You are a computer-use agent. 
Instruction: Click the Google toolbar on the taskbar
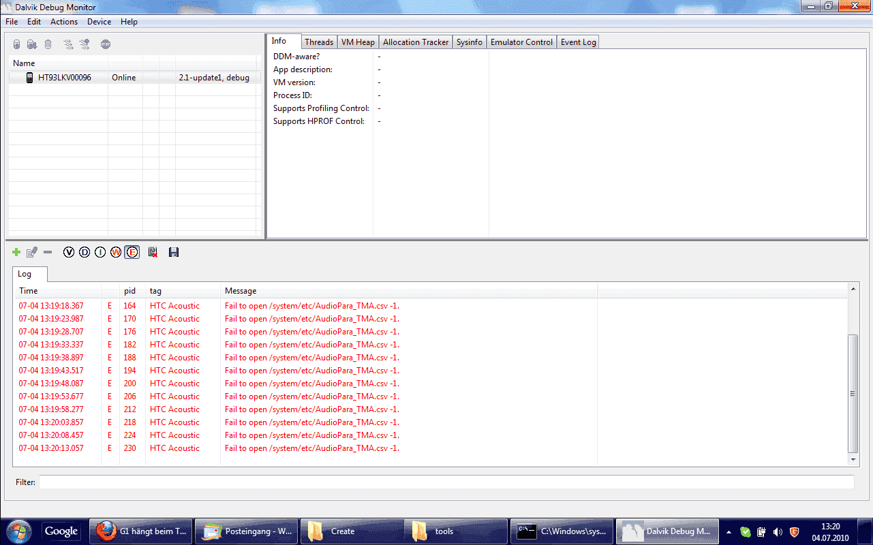pyautogui.click(x=61, y=531)
